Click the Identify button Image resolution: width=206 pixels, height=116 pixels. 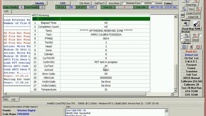pos(40,3)
